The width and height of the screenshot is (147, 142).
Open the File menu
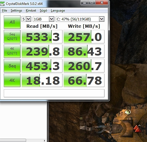(5, 11)
